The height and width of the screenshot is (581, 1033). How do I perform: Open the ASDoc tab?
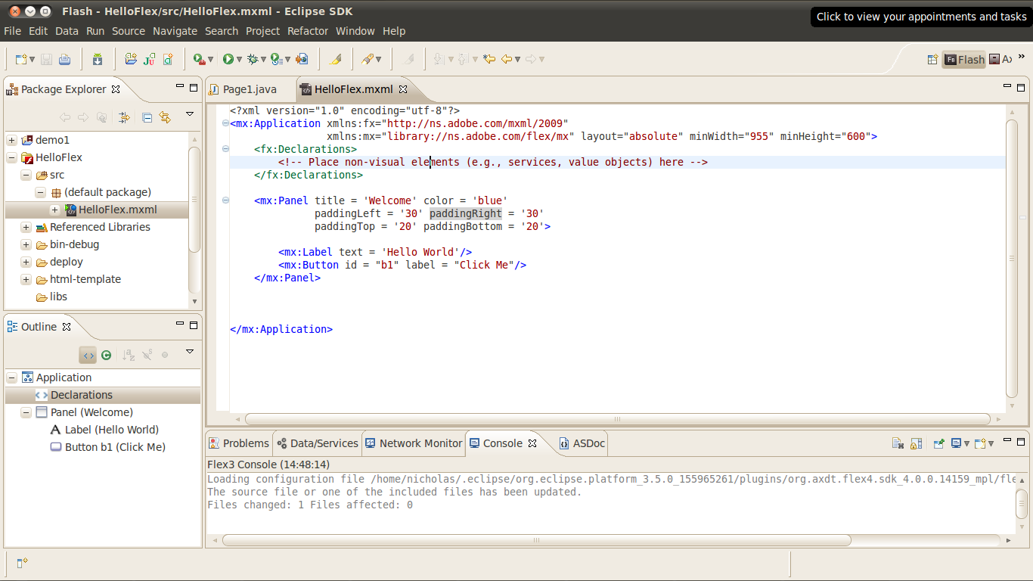582,443
